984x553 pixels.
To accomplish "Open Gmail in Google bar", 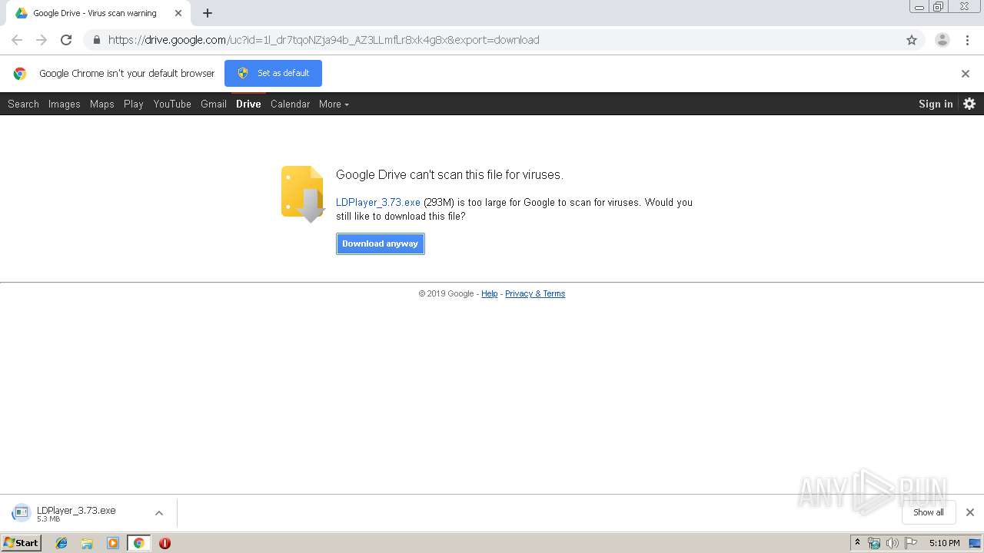I will (x=214, y=104).
